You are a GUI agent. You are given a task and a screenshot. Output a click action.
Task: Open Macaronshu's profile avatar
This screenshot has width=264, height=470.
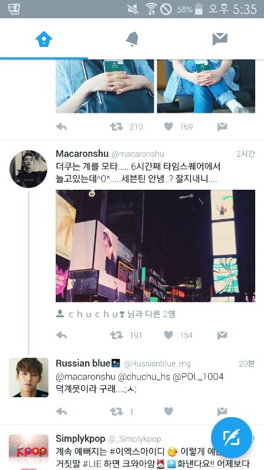28,169
